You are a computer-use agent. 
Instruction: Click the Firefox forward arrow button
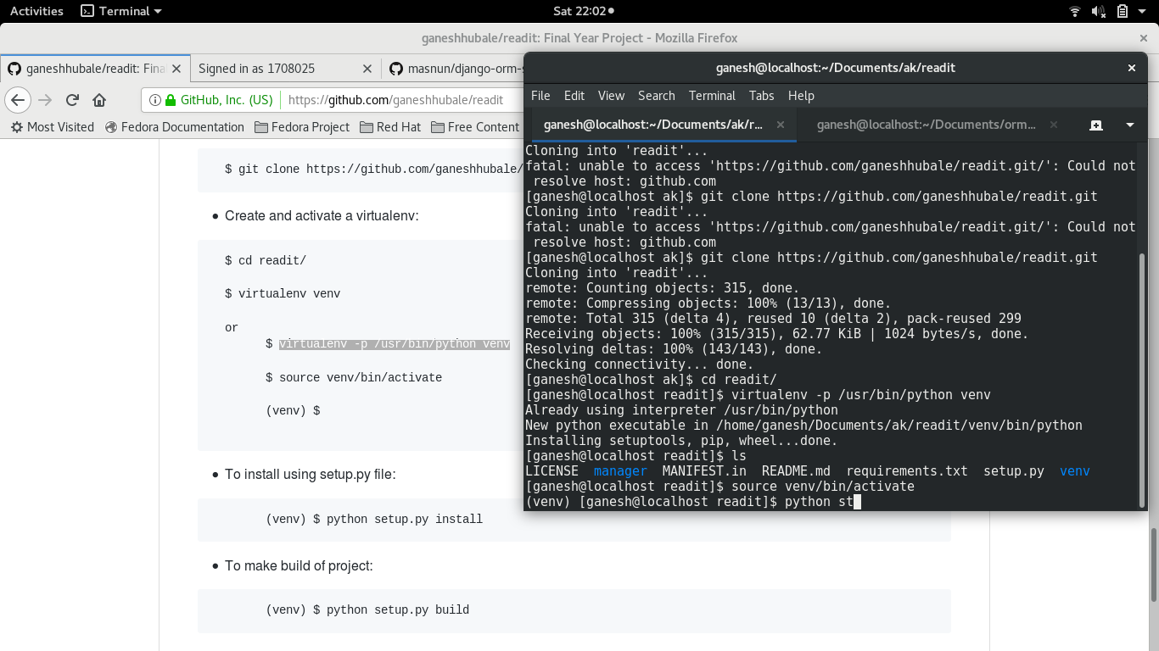[x=46, y=100]
